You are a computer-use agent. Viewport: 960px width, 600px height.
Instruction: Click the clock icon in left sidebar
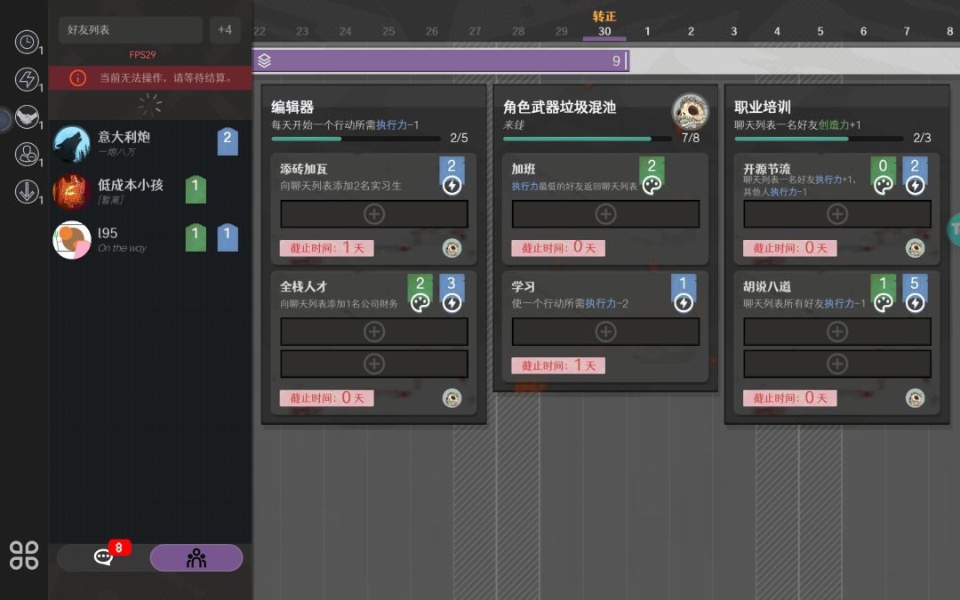point(27,42)
